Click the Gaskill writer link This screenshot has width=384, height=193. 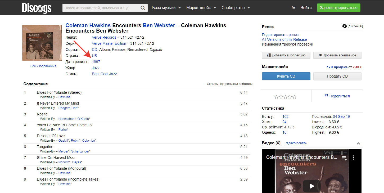click(63, 141)
